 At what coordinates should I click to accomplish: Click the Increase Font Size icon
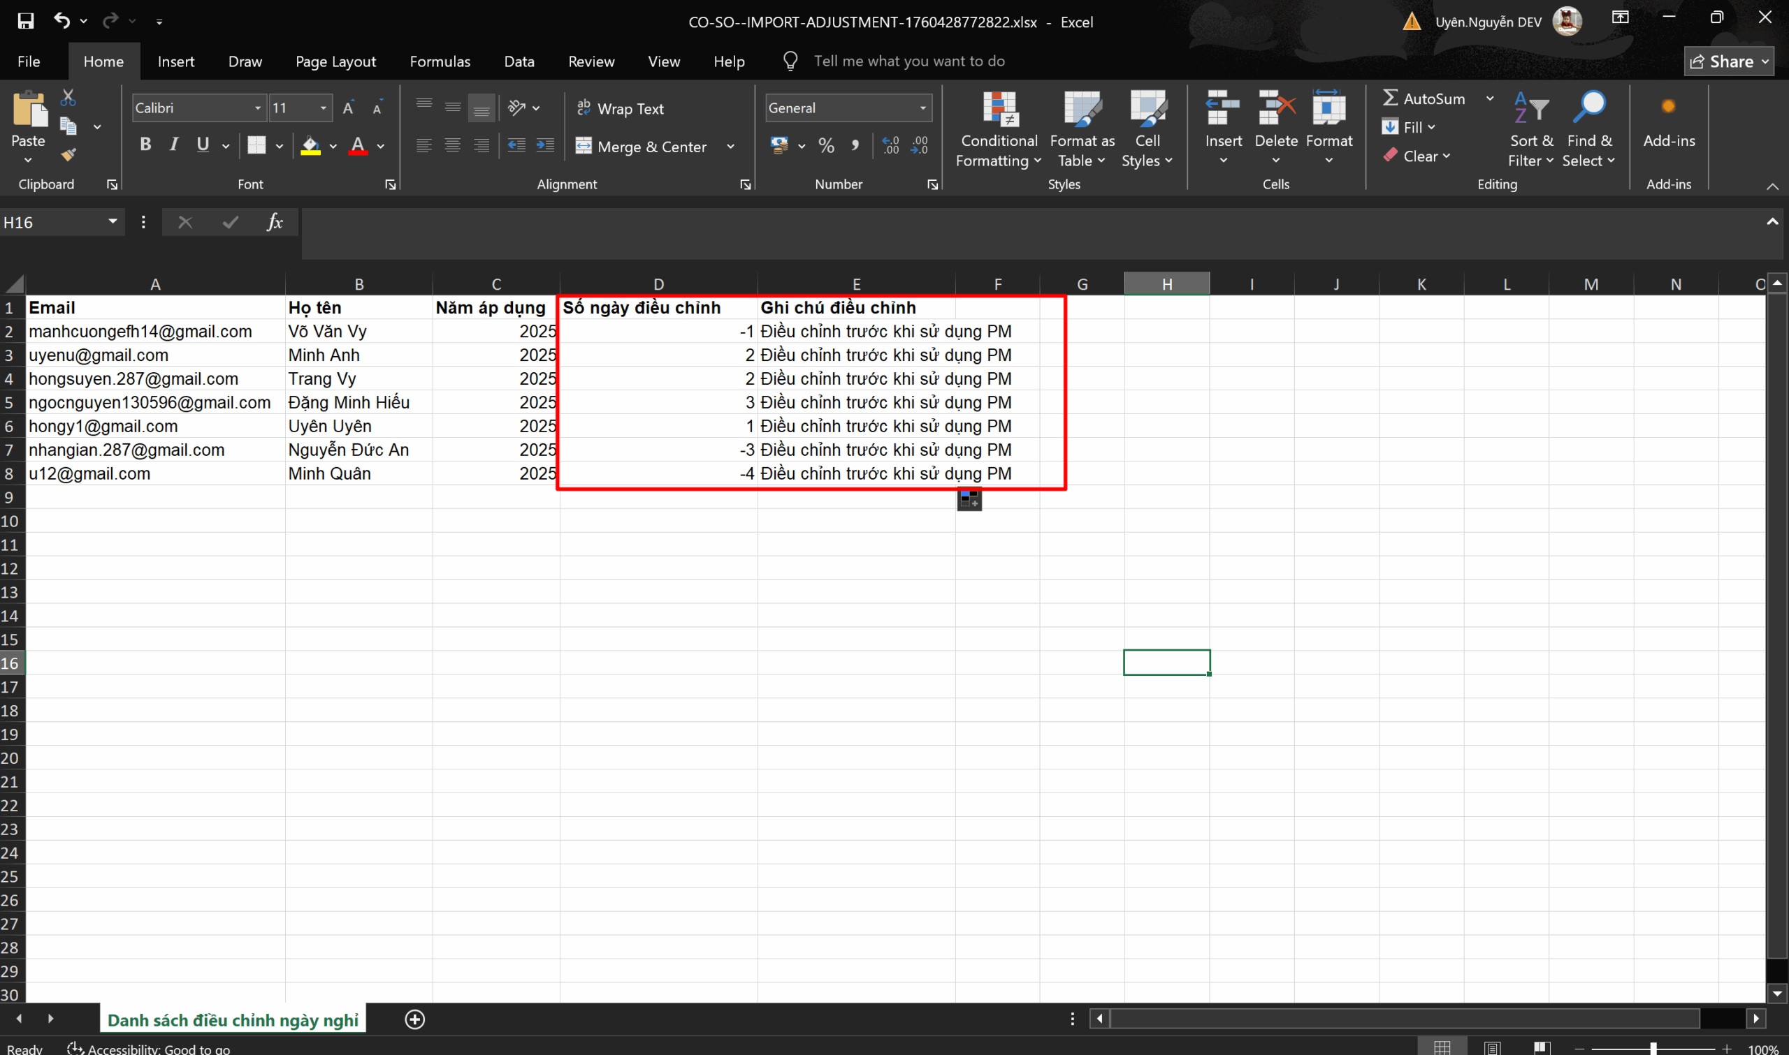(x=348, y=108)
